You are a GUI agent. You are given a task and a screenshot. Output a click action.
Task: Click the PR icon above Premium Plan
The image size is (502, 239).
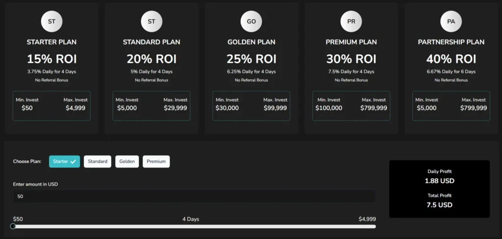click(351, 22)
